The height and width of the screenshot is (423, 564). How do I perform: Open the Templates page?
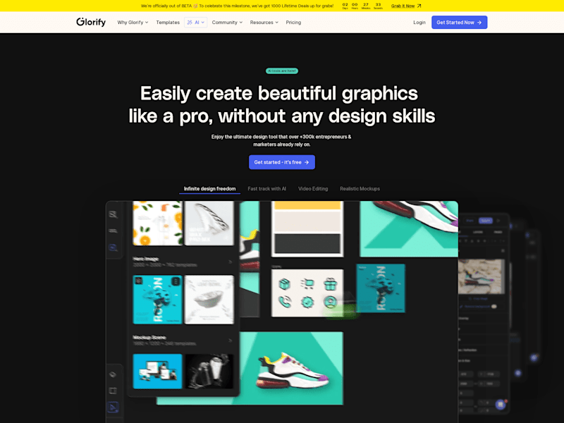(168, 23)
